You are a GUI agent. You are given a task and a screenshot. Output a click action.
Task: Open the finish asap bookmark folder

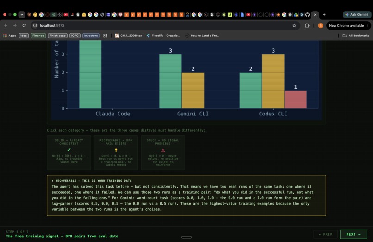[x=57, y=36]
